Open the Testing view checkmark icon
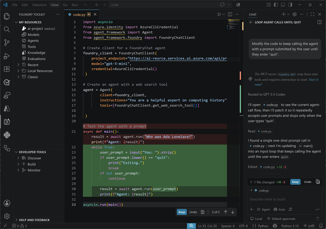 [x=7, y=82]
